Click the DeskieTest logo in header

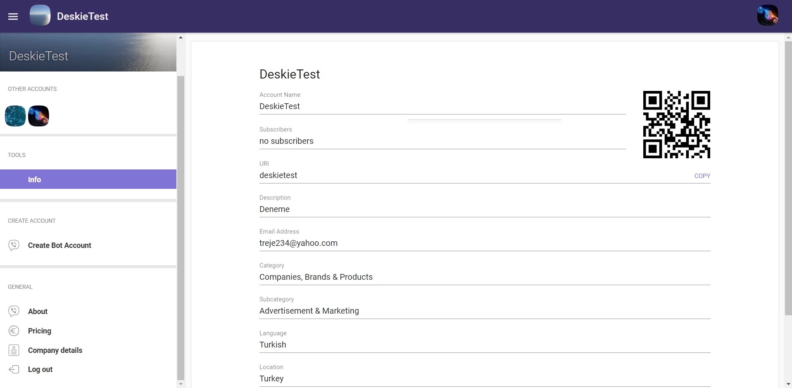tap(40, 15)
